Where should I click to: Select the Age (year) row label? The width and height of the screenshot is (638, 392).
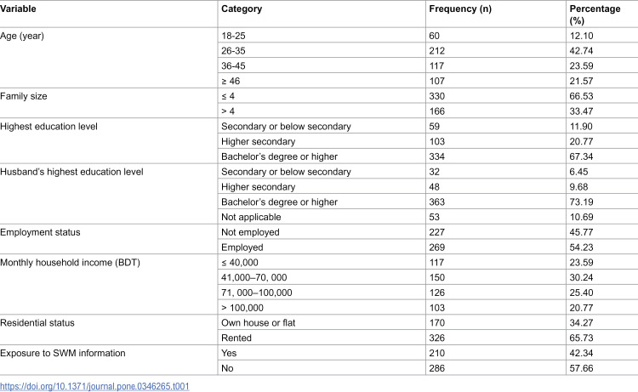point(22,36)
